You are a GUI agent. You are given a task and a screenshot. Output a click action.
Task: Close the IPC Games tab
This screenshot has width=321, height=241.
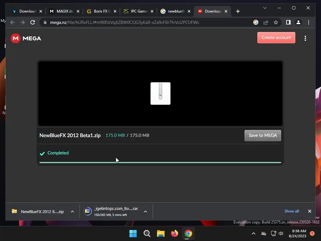(x=152, y=11)
